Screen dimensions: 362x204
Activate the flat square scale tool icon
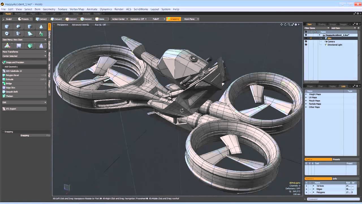tap(19, 46)
